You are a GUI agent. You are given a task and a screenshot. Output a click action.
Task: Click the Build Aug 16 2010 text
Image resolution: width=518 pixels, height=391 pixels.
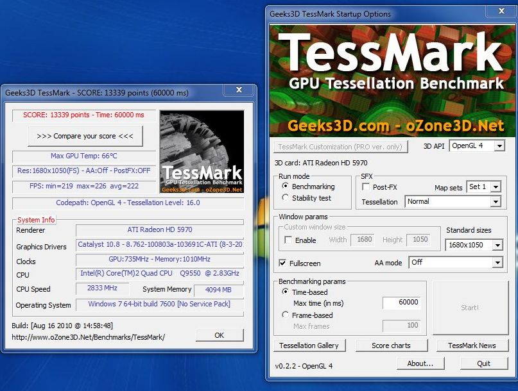pyautogui.click(x=62, y=326)
